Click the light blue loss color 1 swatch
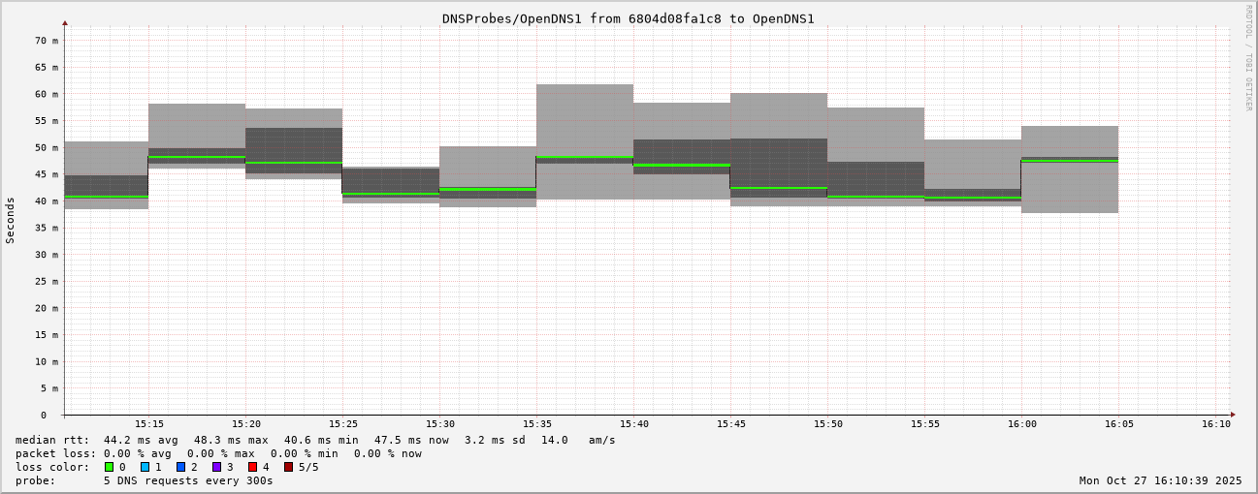Image resolution: width=1258 pixels, height=494 pixels. 145,467
